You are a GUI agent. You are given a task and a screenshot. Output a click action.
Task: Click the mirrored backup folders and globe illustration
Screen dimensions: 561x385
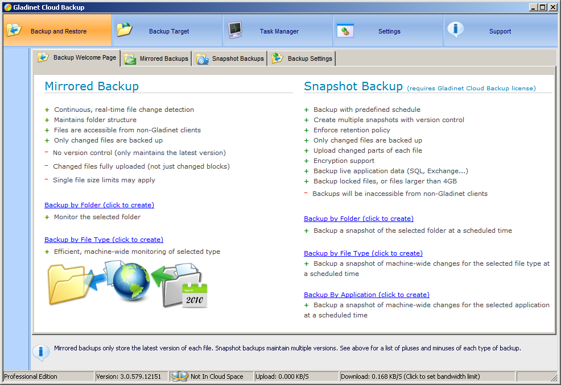(127, 284)
